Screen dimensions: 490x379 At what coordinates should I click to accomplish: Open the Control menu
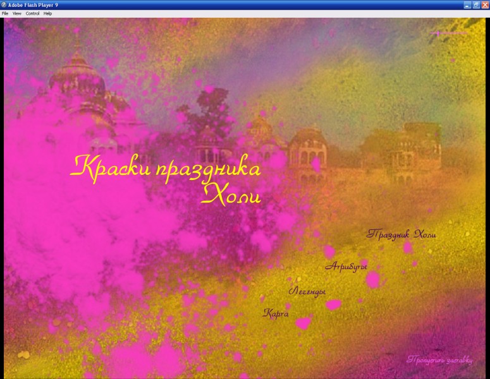(32, 13)
